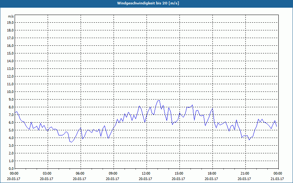Click the 21:00 time label
The height and width of the screenshot is (183, 293).
coord(245,173)
